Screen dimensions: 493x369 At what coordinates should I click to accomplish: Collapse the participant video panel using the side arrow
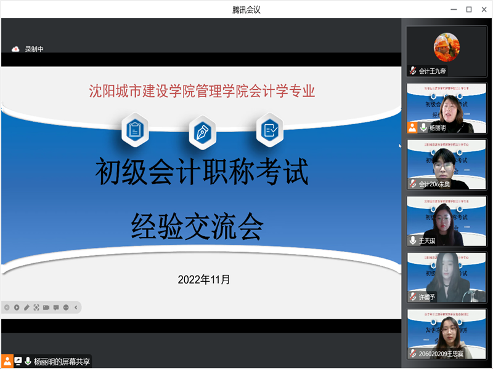coord(400,146)
